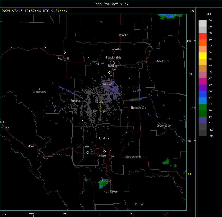The width and height of the screenshot is (222, 217).
Task: Click the Lake Louise label
Action: click(5, 125)
